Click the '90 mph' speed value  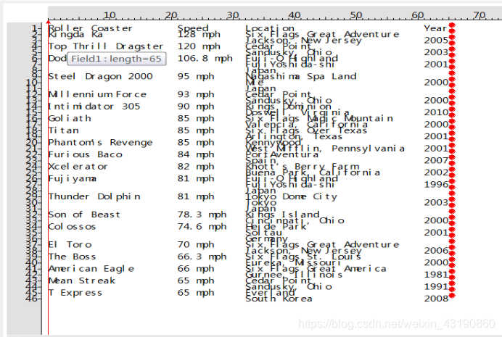coord(196,107)
